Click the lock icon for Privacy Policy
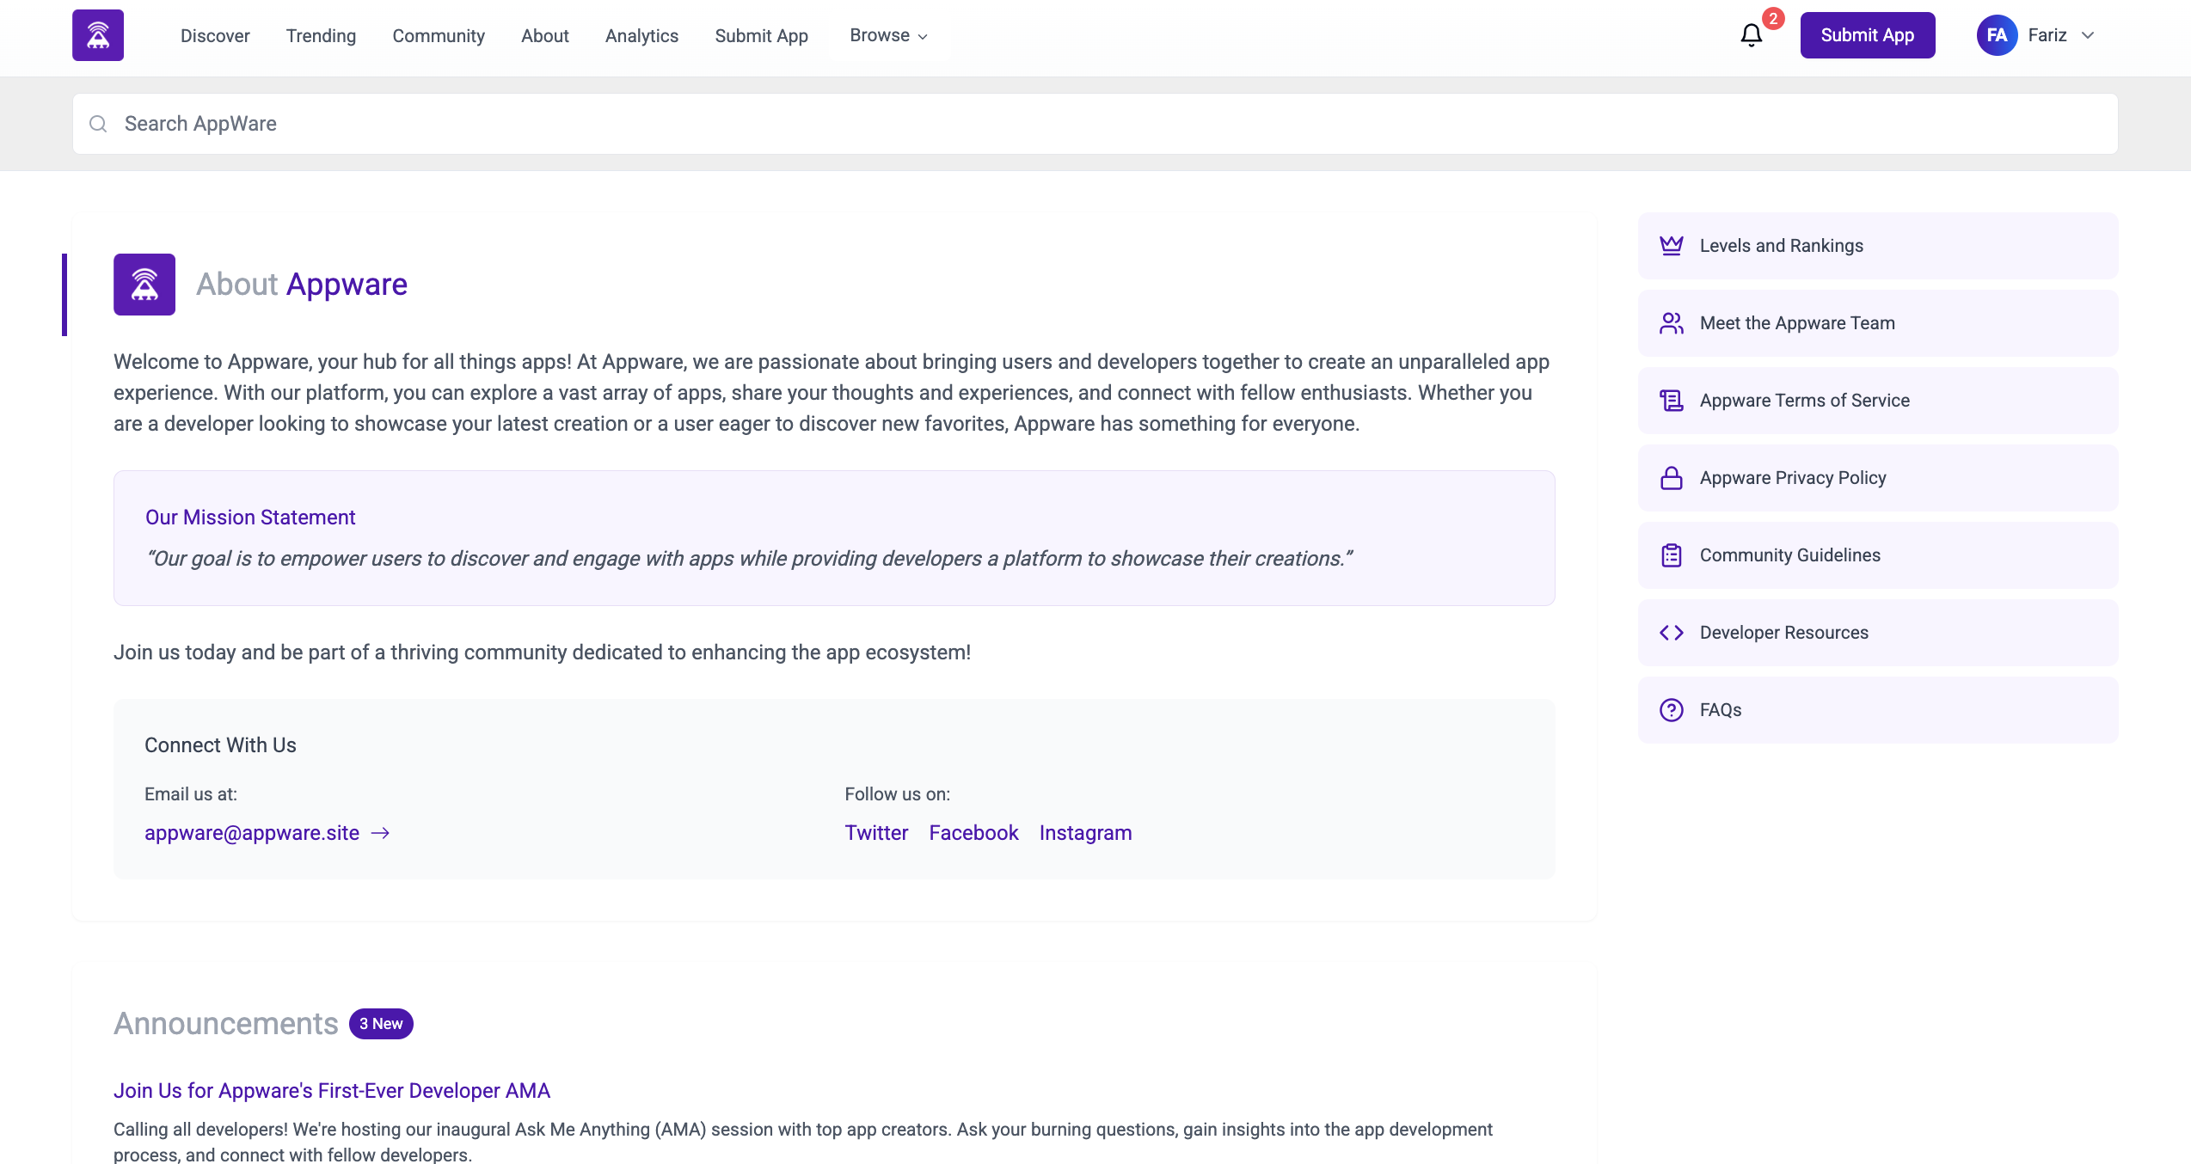The image size is (2191, 1164). click(1672, 478)
